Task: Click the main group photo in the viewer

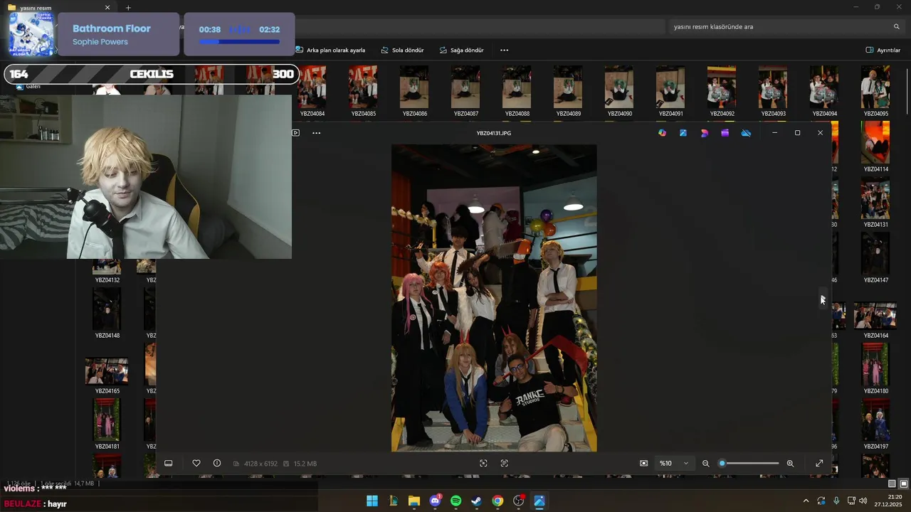Action: tap(494, 298)
